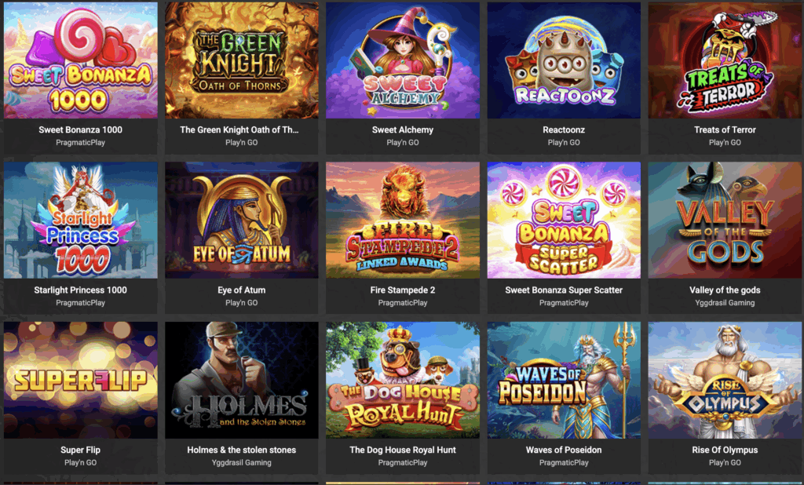Viewport: 804px width, 485px height.
Task: Open the Rise of Olympus thumbnail
Action: click(x=725, y=381)
